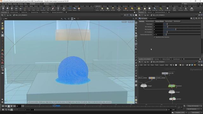
Task: Click the Min Substeps value field
Action: coord(158,27)
